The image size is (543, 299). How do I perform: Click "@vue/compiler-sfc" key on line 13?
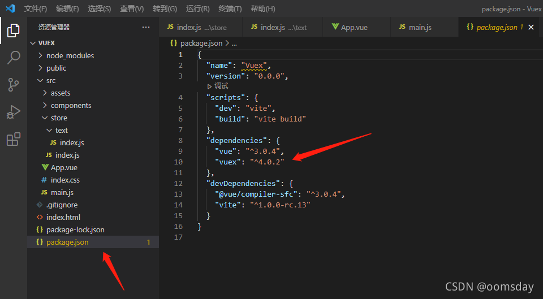click(x=256, y=194)
